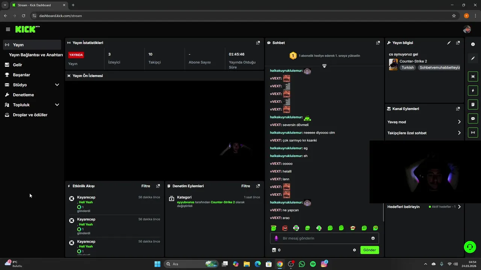Edit stream info with pencil icon in Yayın bilgisi header
481x270 pixels.
pos(449,43)
